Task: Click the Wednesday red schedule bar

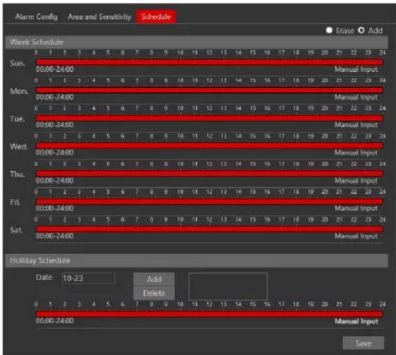Action: (210, 146)
